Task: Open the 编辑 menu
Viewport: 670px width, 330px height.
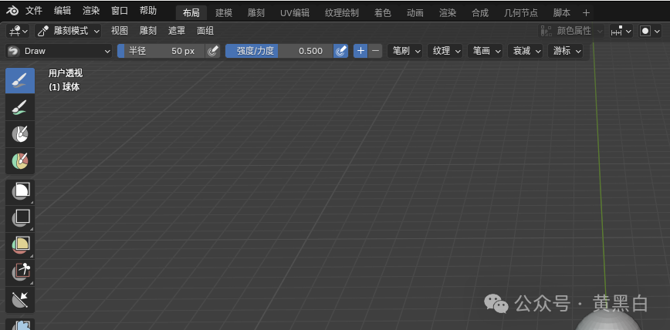Action: 63,11
